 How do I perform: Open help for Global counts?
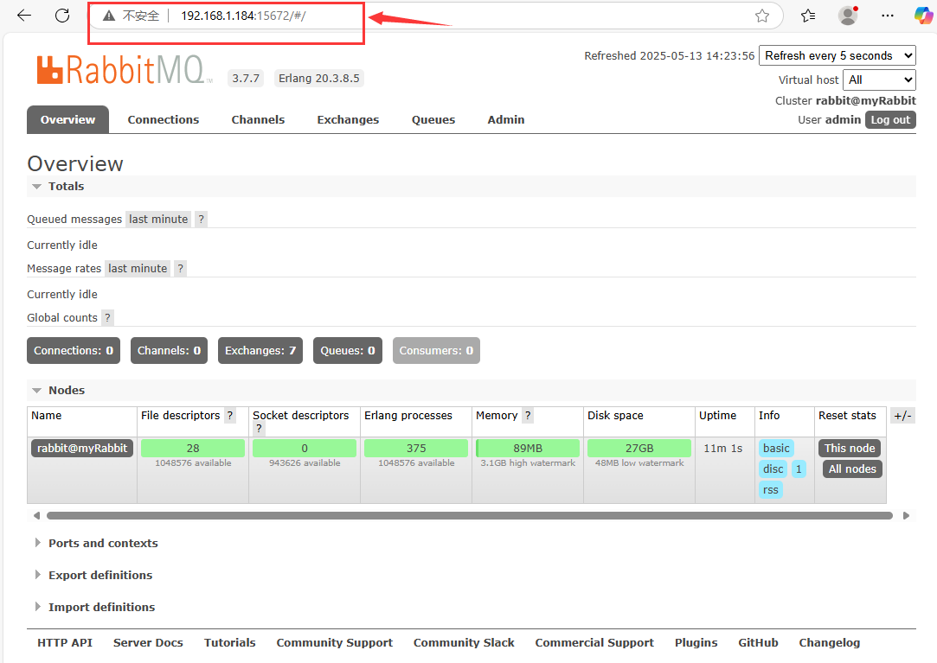tap(107, 318)
